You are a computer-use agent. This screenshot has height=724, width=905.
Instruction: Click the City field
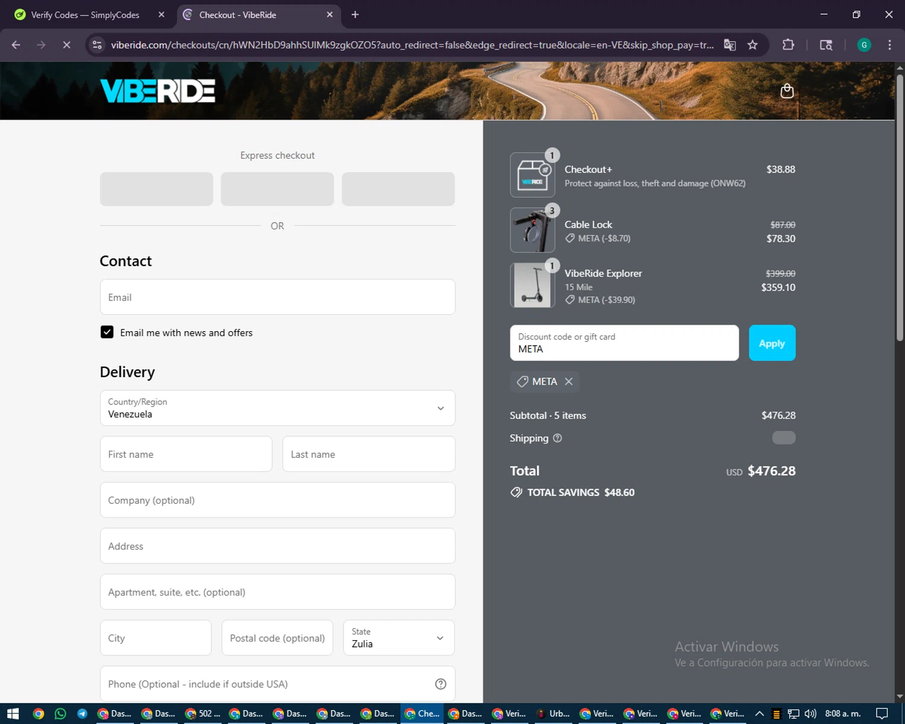pos(156,638)
